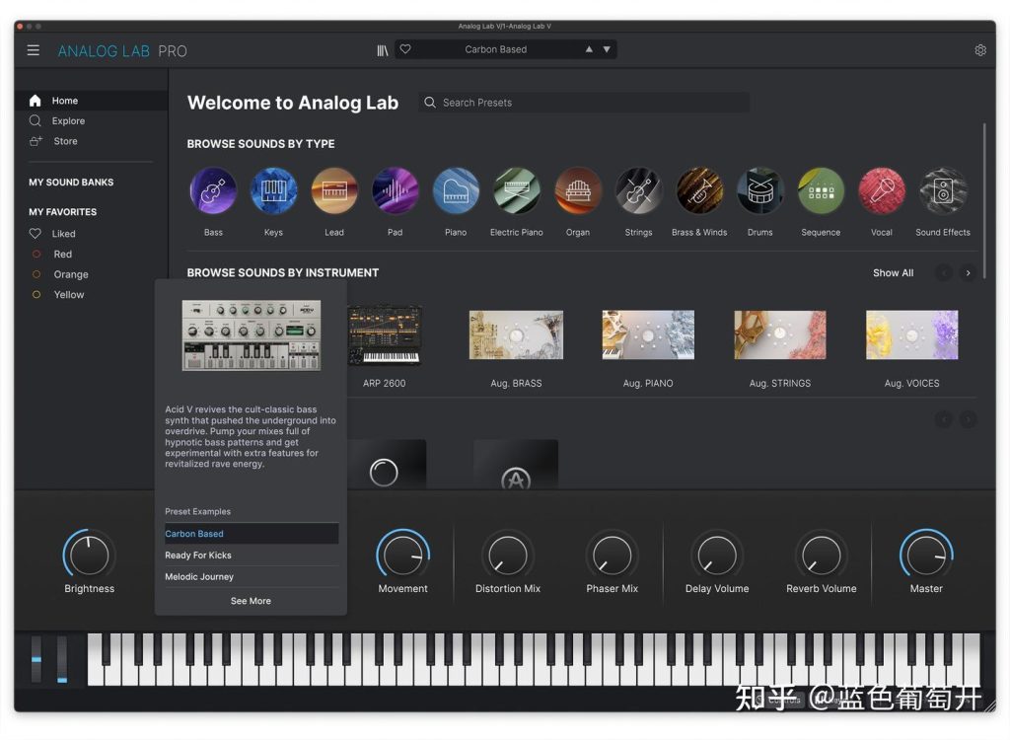This screenshot has height=740, width=1010.
Task: Load Carbon Based preset example
Action: click(252, 533)
